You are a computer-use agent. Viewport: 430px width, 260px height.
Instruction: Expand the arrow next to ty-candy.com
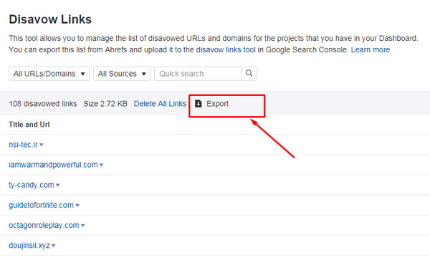click(x=57, y=186)
